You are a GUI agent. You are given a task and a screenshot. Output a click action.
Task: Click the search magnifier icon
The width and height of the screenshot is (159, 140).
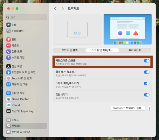[8, 17]
